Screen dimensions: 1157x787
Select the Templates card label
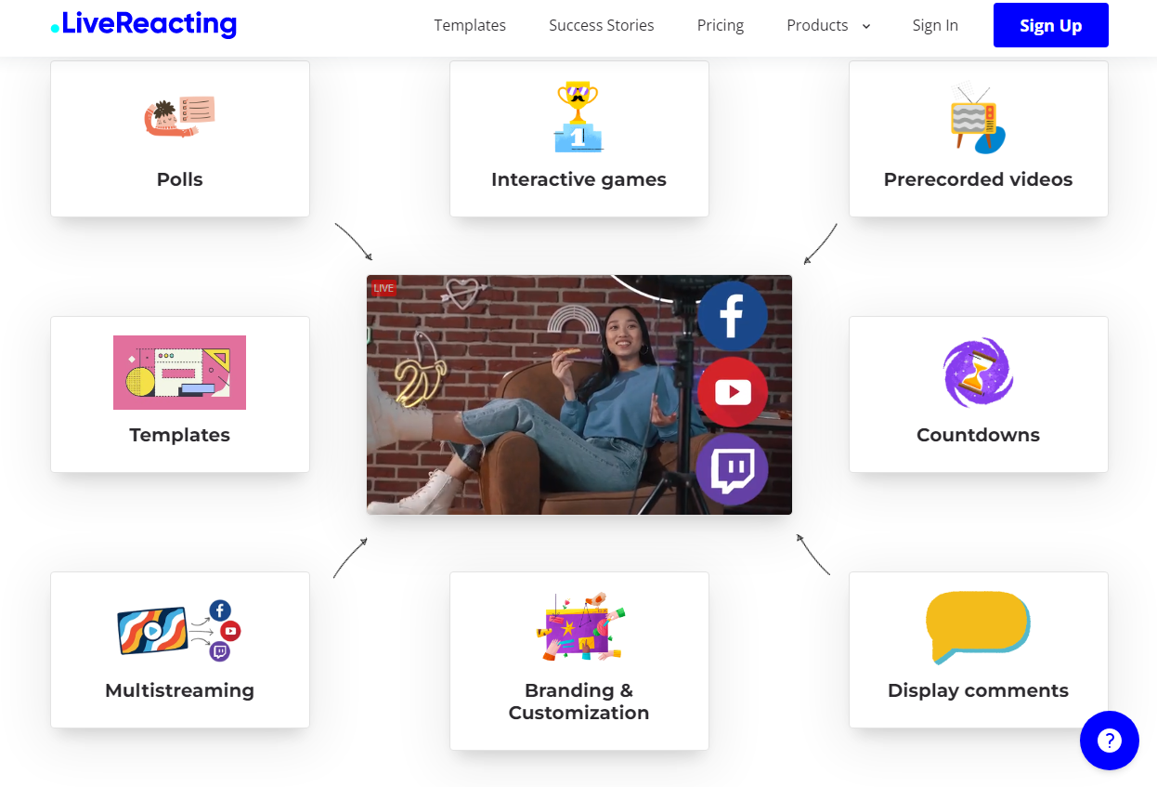point(179,435)
